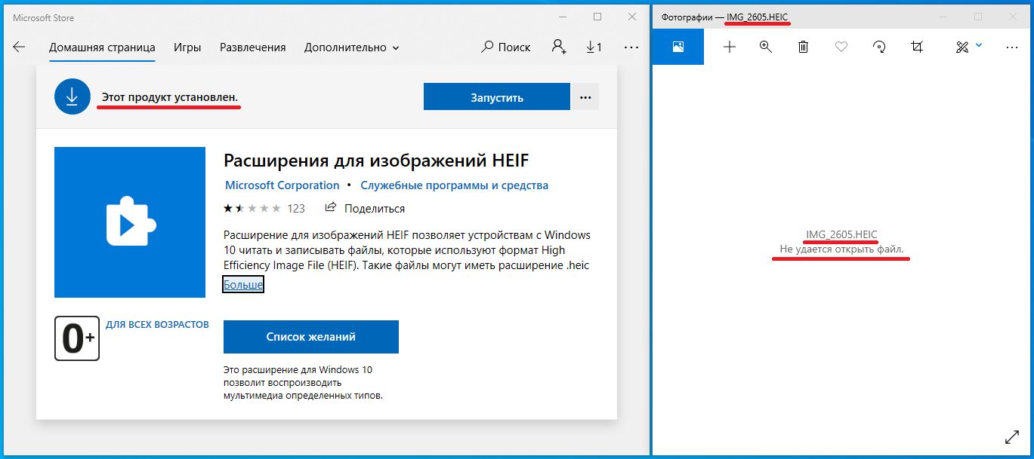
Task: Open the Photos more options menu
Action: [1013, 47]
